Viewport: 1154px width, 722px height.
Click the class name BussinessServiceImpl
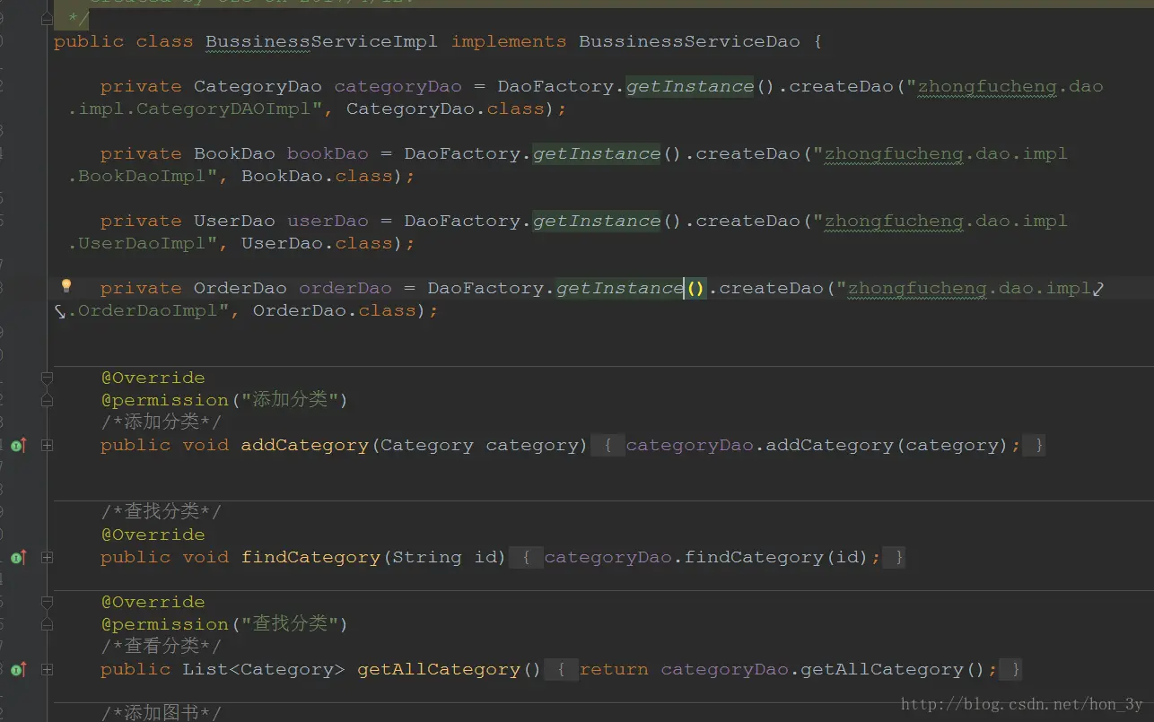coord(322,41)
